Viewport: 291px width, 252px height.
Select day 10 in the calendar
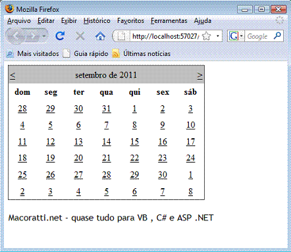[x=190, y=125]
